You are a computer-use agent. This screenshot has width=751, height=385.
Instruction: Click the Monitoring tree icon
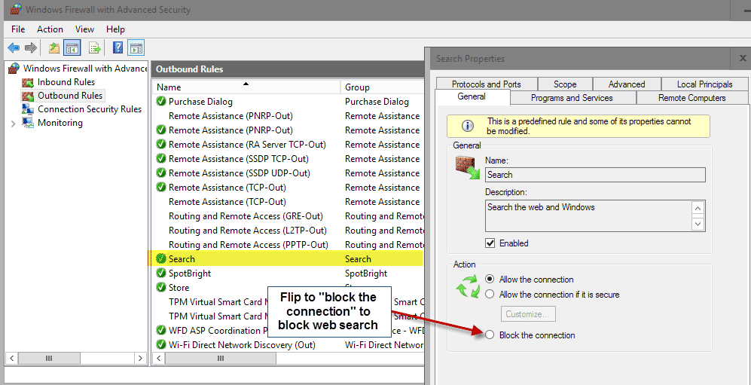click(29, 123)
